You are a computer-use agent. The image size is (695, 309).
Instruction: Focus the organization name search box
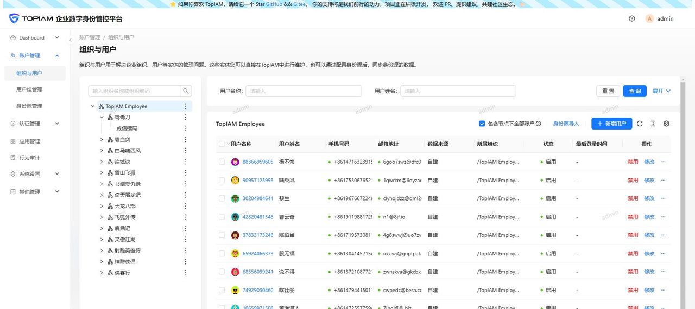[x=134, y=91]
